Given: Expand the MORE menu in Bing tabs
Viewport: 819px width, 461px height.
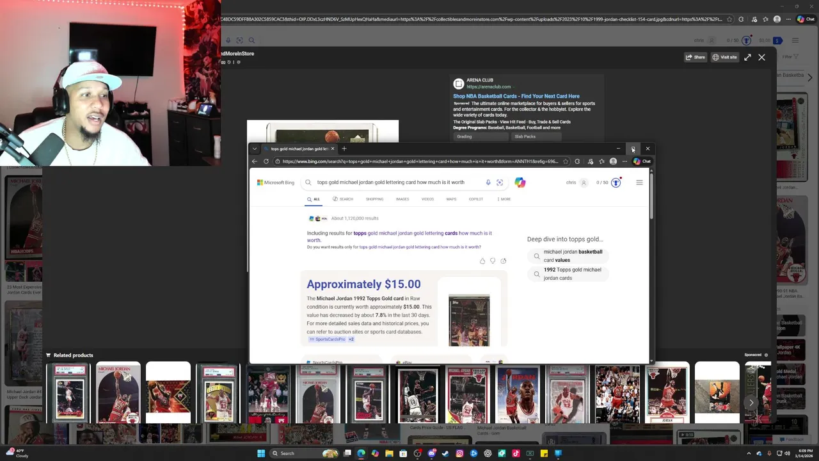Looking at the screenshot, I should [x=504, y=199].
